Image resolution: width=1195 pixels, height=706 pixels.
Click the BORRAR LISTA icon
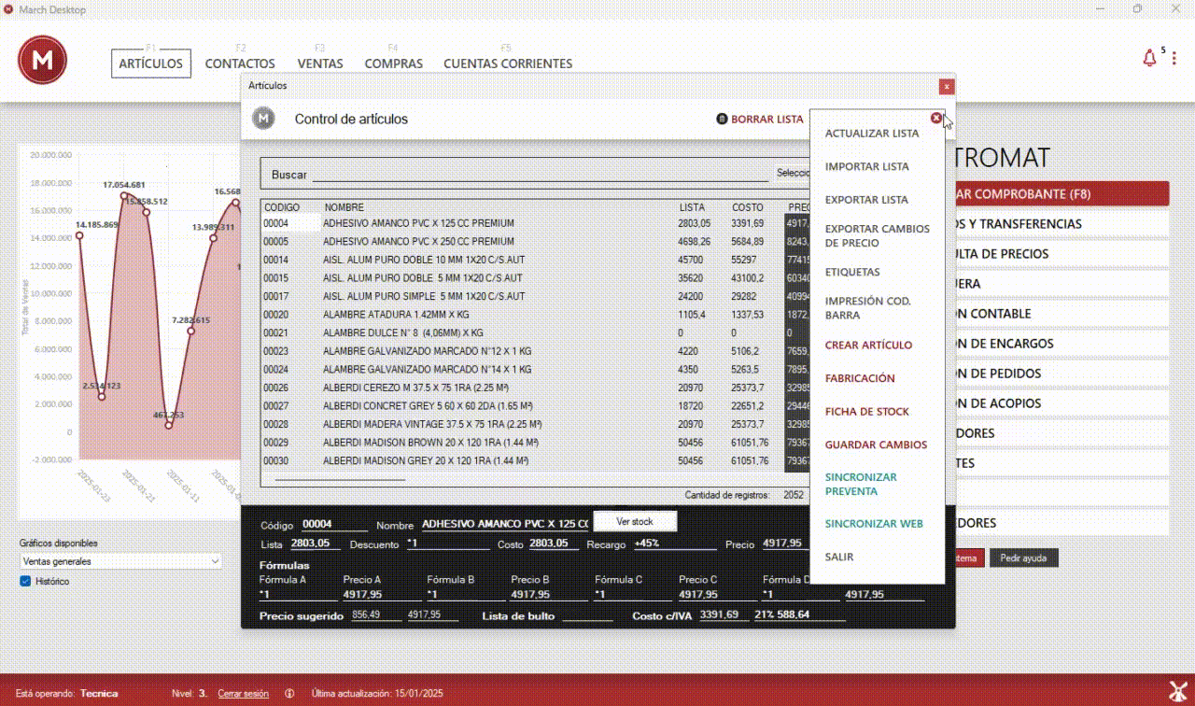point(722,120)
